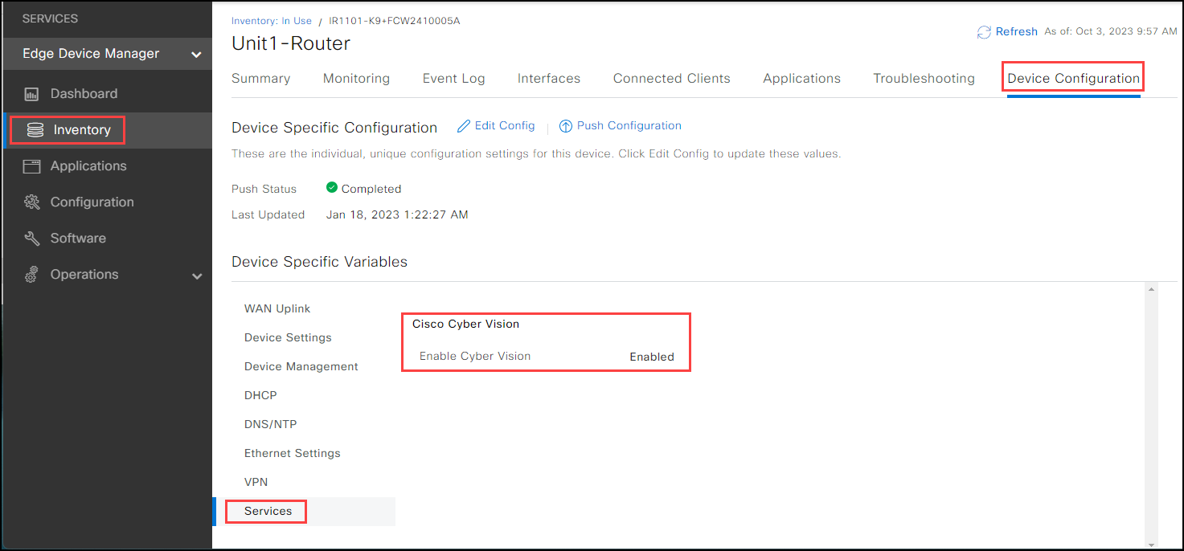Click the Refresh circular arrows icon
1184x551 pixels.
(x=984, y=32)
